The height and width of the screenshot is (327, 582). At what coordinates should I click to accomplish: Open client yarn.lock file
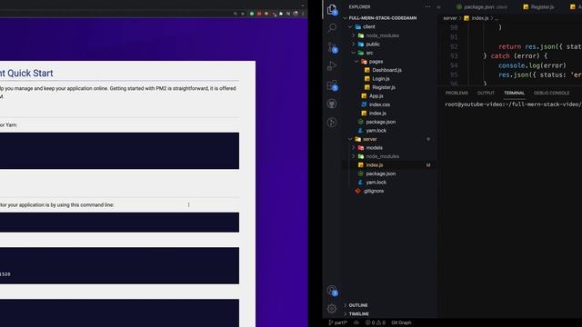point(376,131)
